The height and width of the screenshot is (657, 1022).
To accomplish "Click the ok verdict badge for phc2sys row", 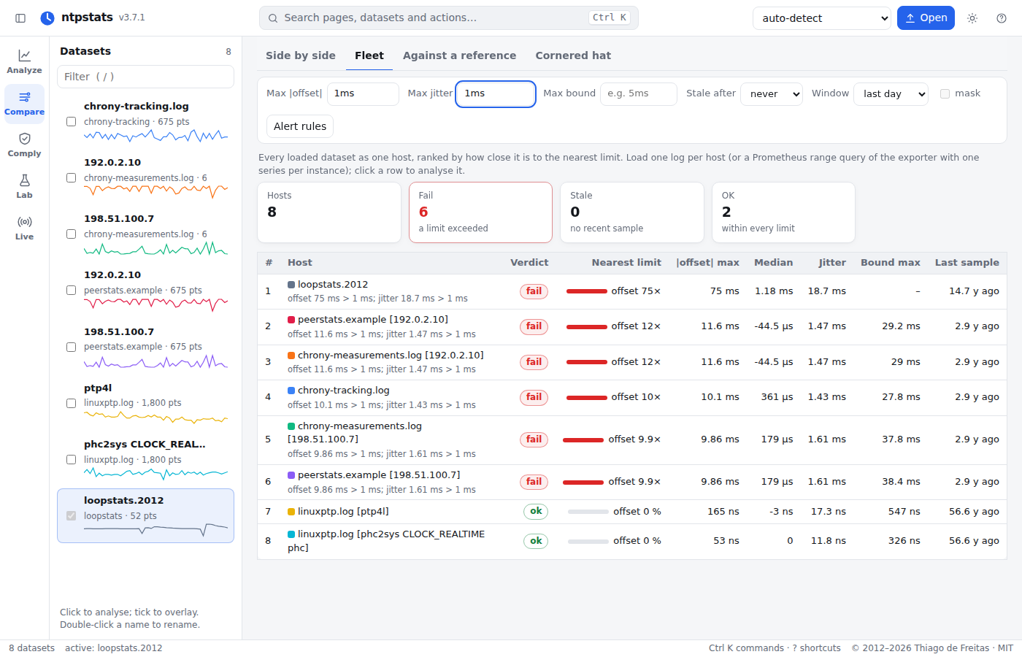I will tap(536, 541).
